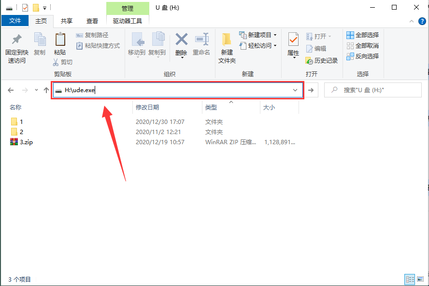
Task: Open the 文件 (File) menu
Action: (x=15, y=21)
